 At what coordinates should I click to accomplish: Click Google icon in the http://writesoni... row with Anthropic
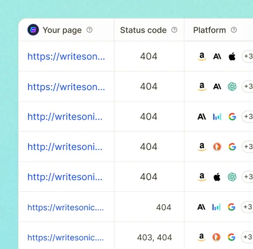click(232, 117)
